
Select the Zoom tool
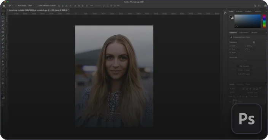coord(3,87)
